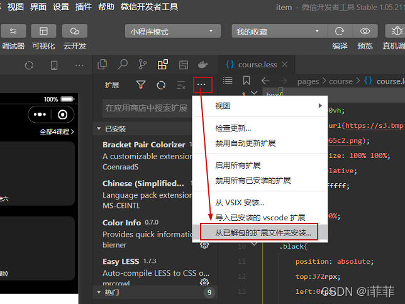The height and width of the screenshot is (304, 405).
Task: Open the 我的收藏 compile mode dropdown
Action: click(279, 31)
